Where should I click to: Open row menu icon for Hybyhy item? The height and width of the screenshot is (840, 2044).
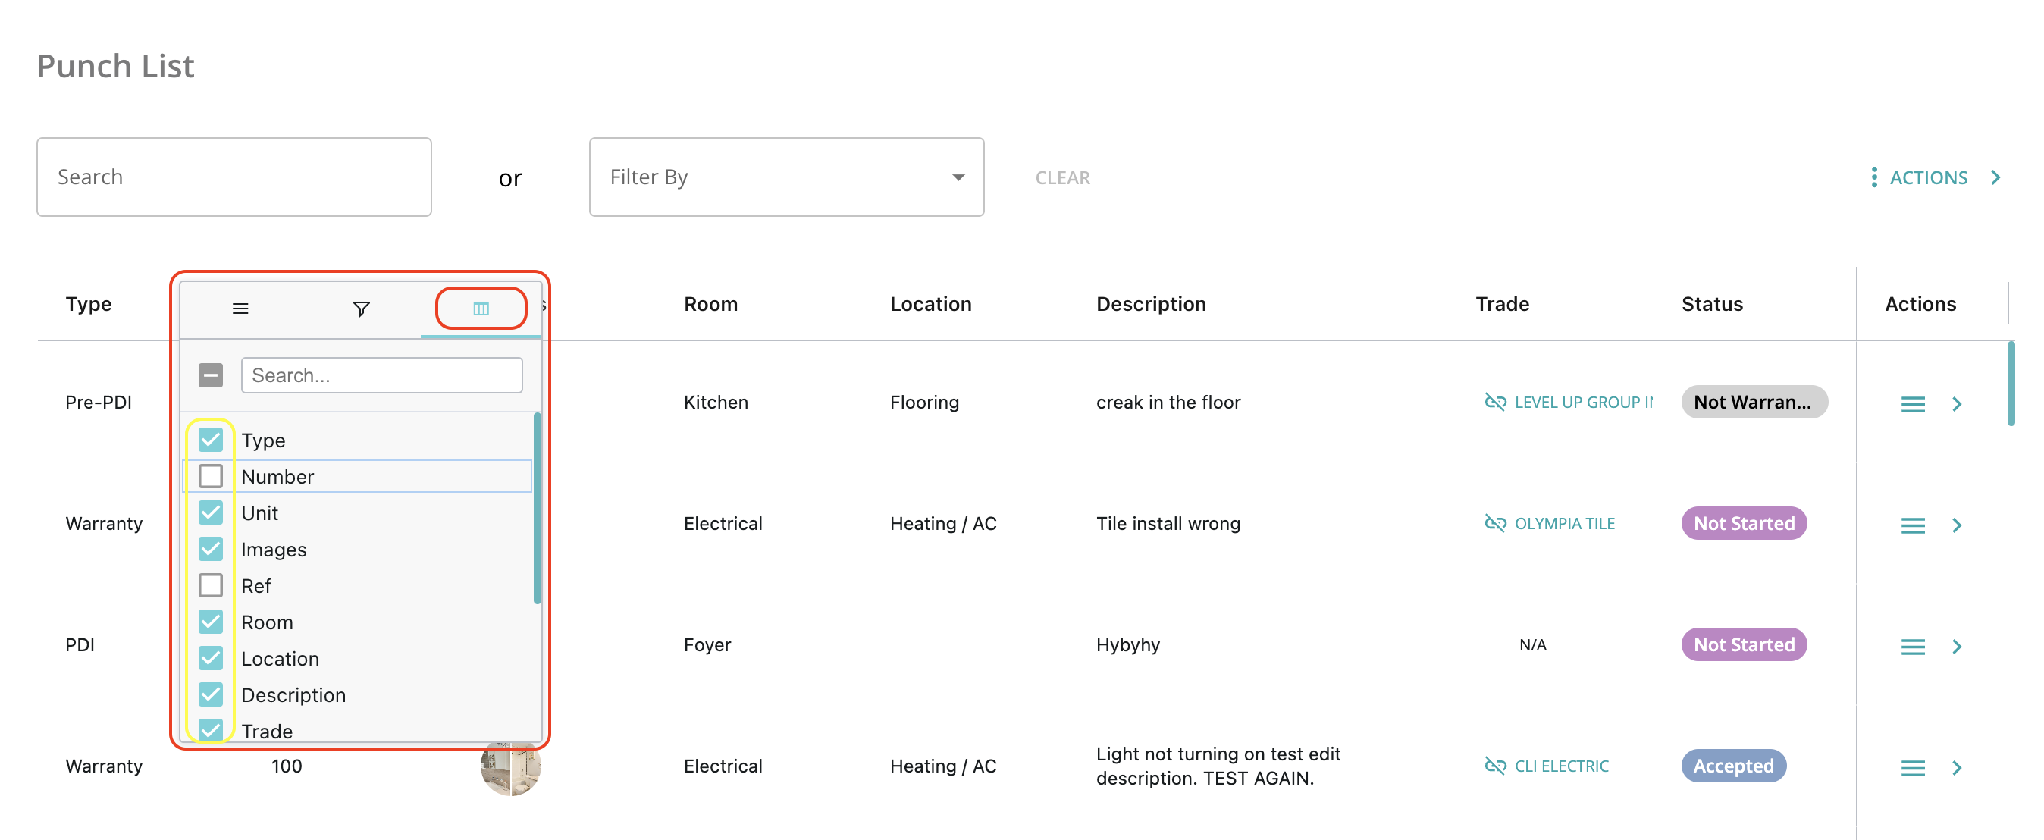point(1912,647)
